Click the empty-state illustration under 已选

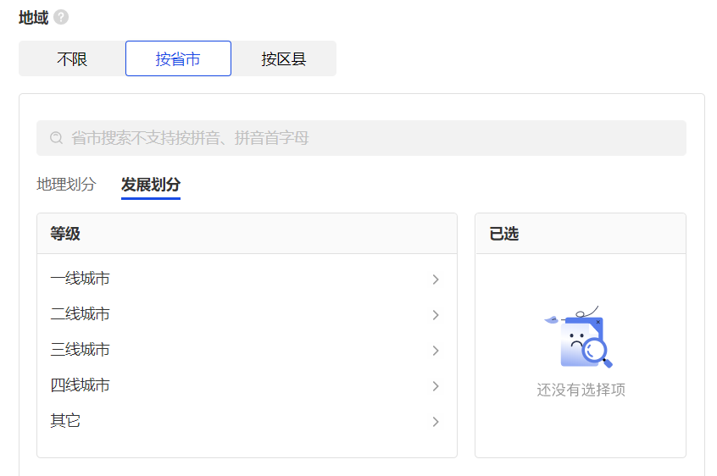pyautogui.click(x=580, y=336)
